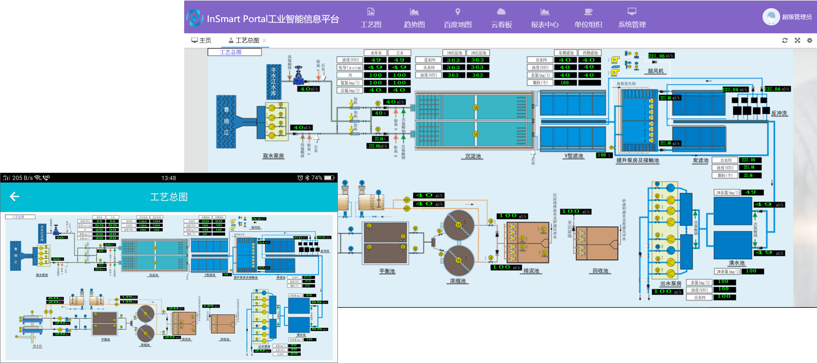Viewport: 817px width, 363px height.
Task: Select the 沉淀池 label
Action: point(473,157)
